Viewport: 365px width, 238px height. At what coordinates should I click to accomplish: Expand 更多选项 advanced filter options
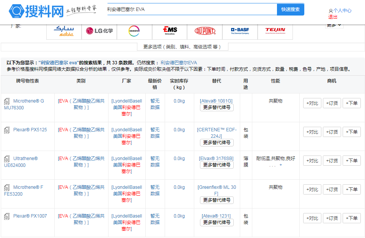[182, 47]
